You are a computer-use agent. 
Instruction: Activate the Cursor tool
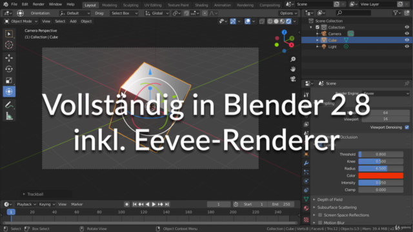(9, 44)
